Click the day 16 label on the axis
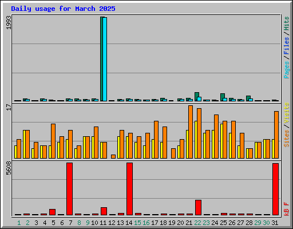 [x=146, y=223]
